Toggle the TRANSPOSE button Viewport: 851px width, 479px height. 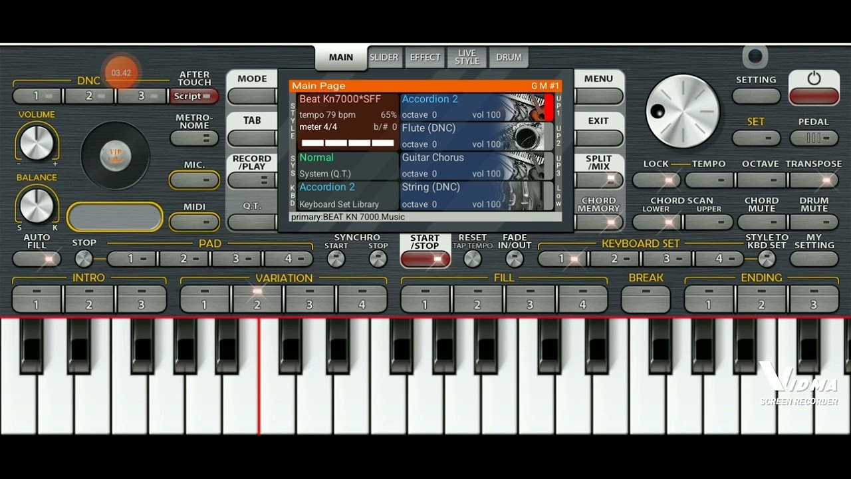pyautogui.click(x=814, y=180)
